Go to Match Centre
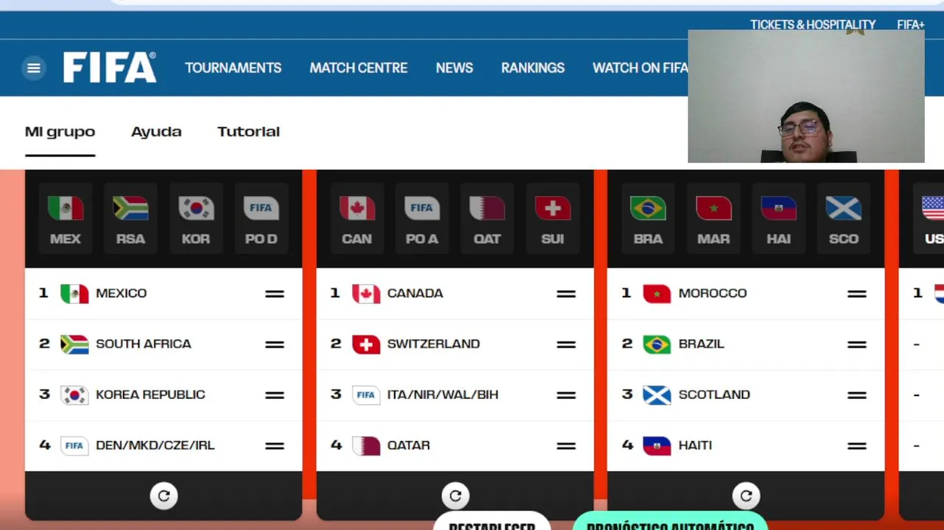This screenshot has width=944, height=530. tap(359, 68)
